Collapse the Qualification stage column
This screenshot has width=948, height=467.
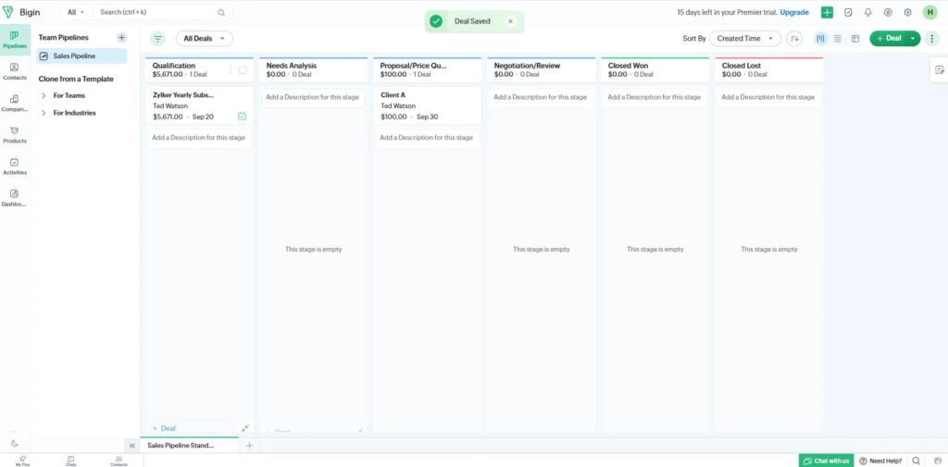tap(244, 428)
